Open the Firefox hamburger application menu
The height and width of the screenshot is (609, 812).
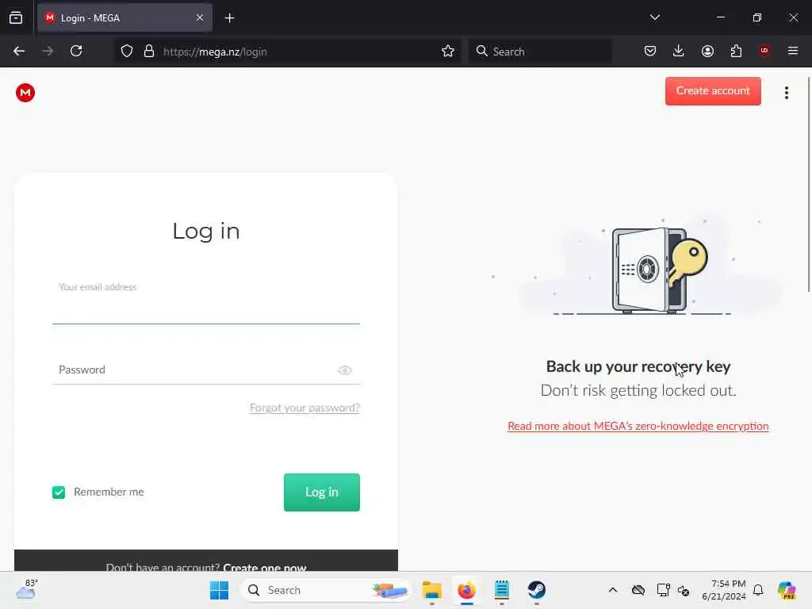[x=793, y=51]
